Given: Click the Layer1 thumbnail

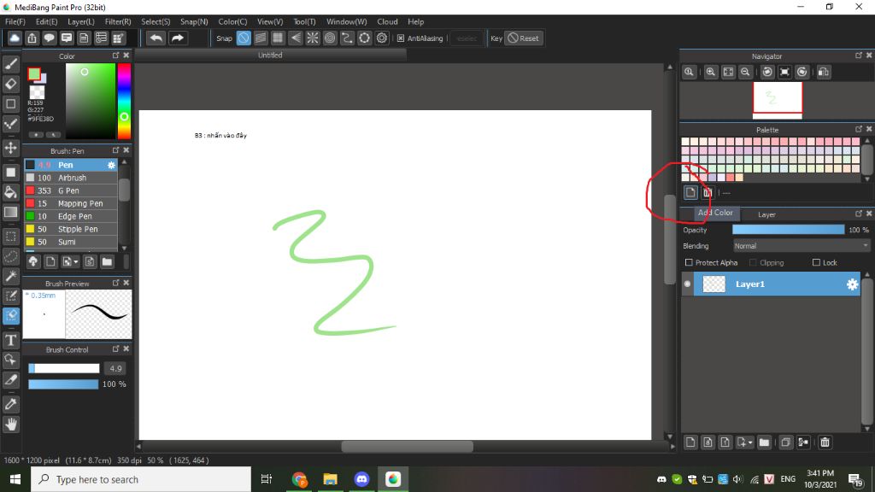Looking at the screenshot, I should point(714,284).
